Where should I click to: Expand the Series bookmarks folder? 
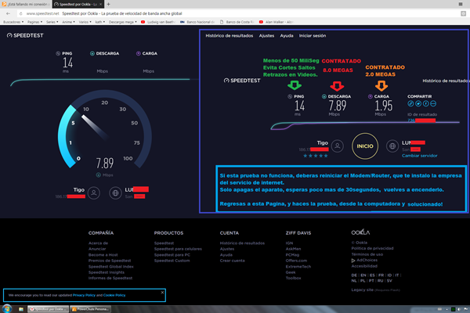coord(52,22)
